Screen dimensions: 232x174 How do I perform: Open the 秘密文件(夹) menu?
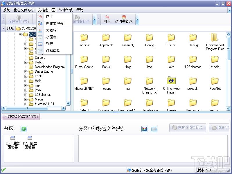tap(24, 10)
